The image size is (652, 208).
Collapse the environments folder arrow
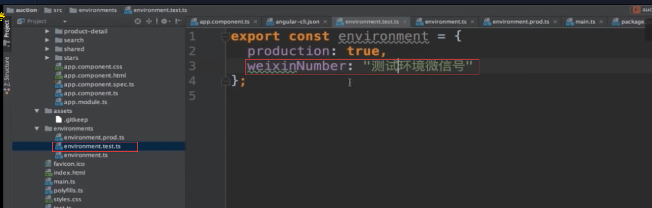(x=37, y=128)
